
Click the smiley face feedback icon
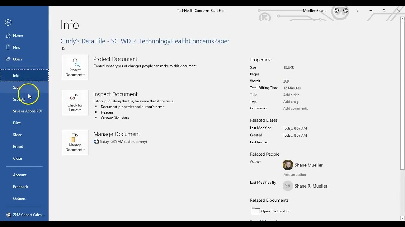tap(336, 10)
